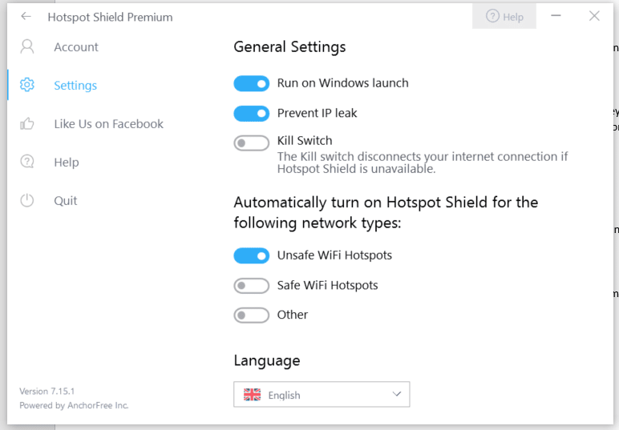This screenshot has width=619, height=430.
Task: Enable the Safe WiFi Hotspots toggle
Action: coord(252,285)
